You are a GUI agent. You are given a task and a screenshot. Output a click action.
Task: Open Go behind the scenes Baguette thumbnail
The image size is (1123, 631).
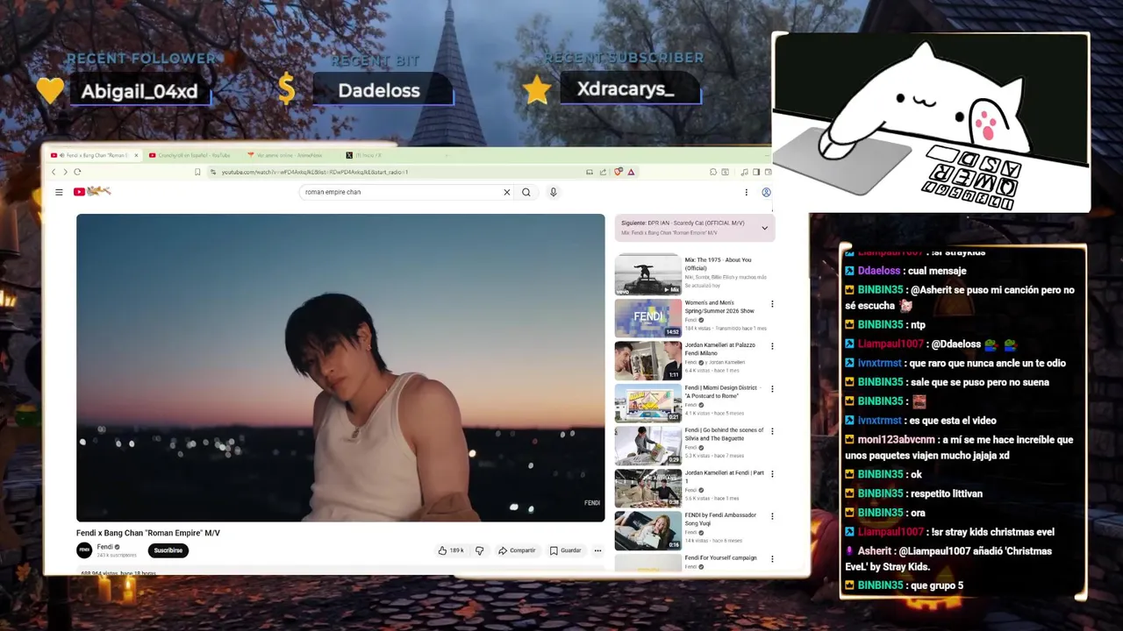pyautogui.click(x=647, y=445)
